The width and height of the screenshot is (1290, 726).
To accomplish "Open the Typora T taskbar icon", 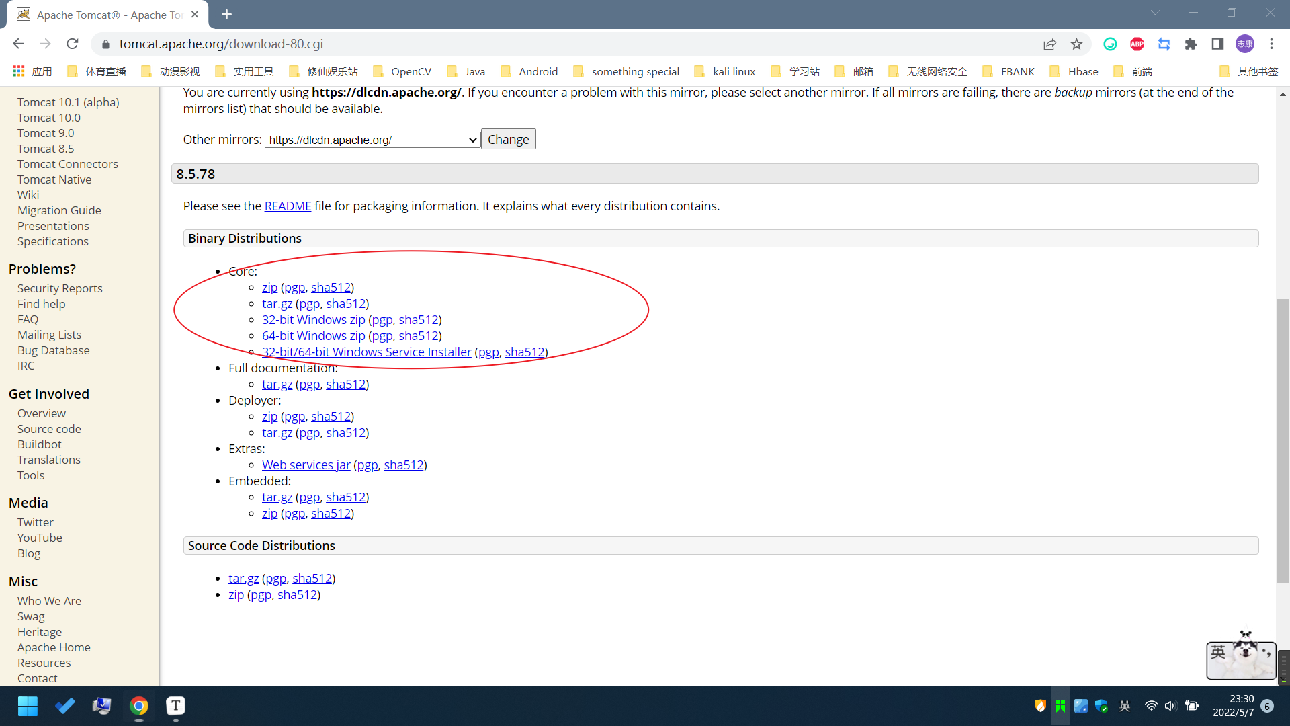I will 175,706.
